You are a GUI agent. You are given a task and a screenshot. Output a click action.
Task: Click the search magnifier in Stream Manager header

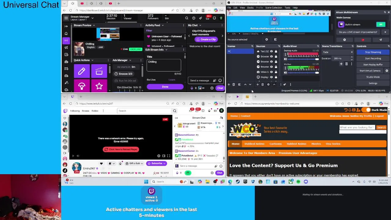[x=187, y=18]
